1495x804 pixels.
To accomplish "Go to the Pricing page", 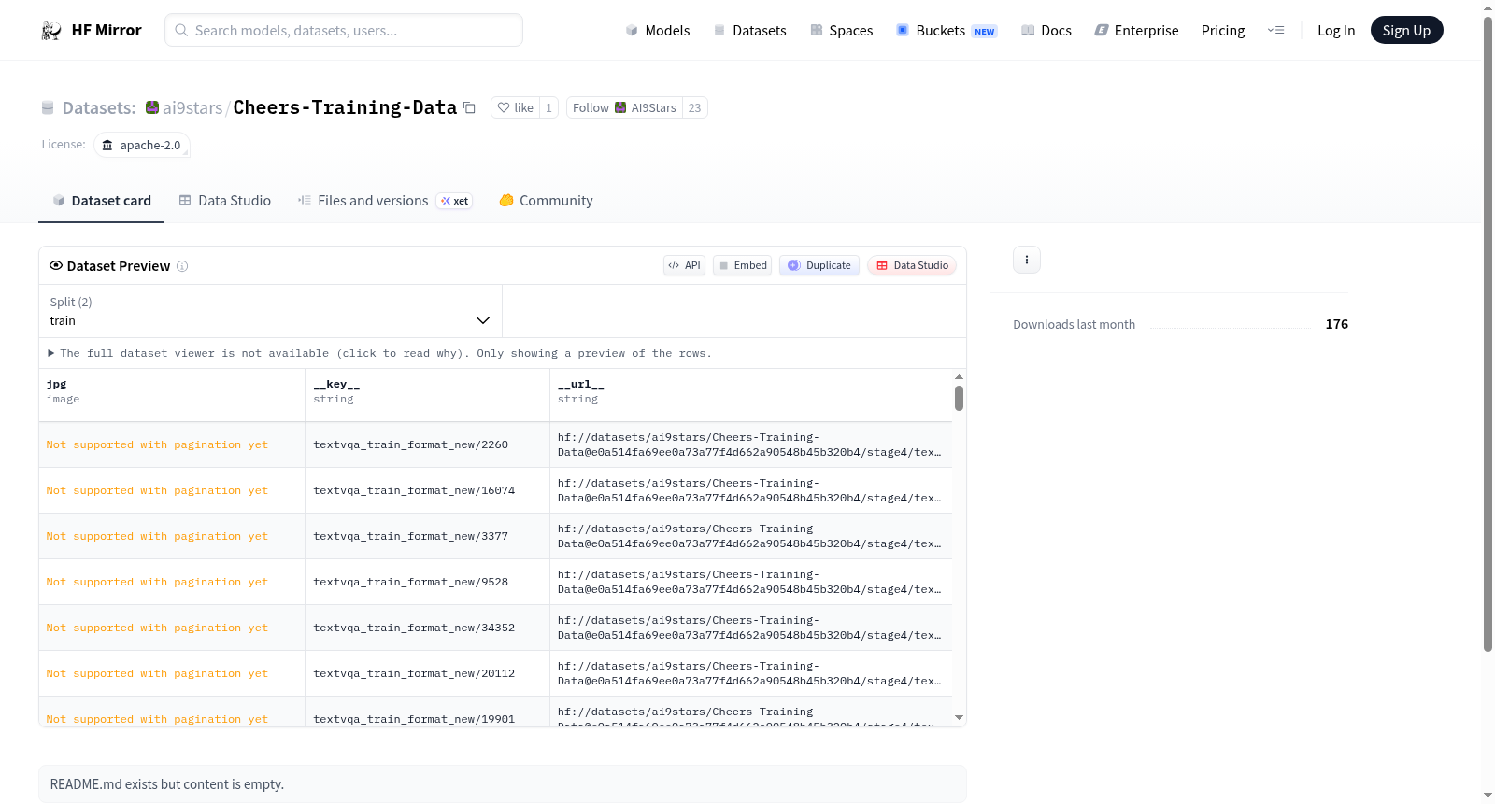I will (x=1223, y=31).
